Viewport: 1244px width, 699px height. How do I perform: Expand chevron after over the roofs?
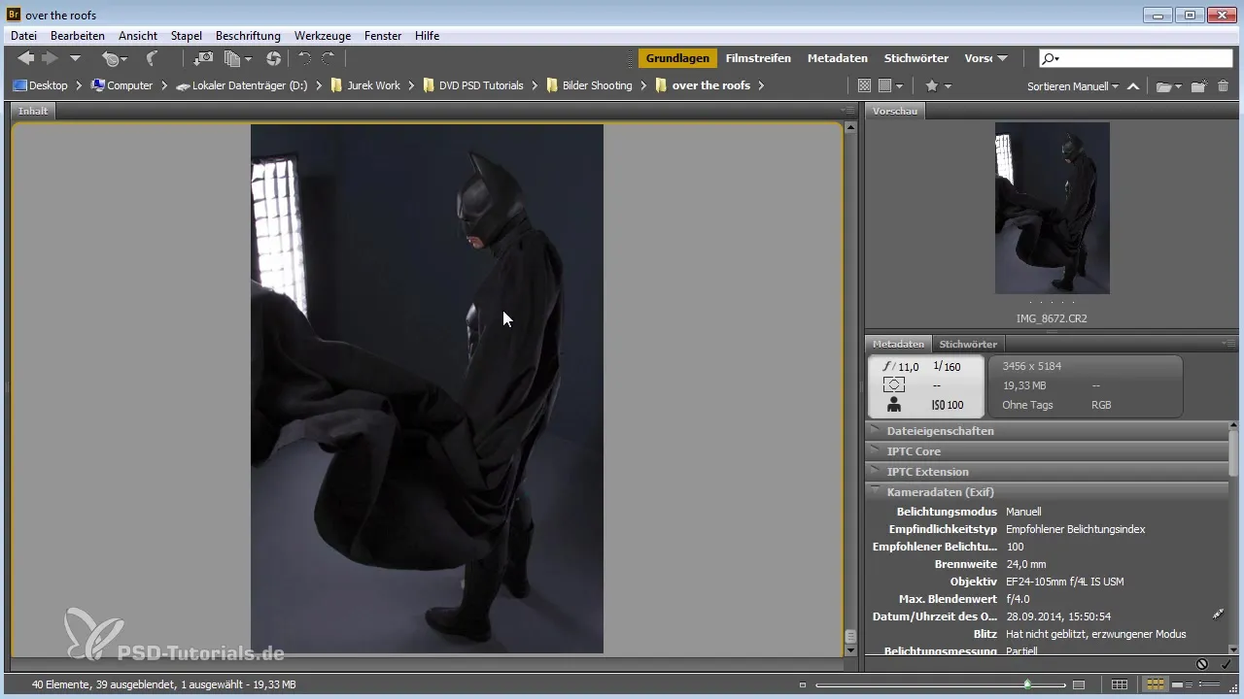(761, 85)
